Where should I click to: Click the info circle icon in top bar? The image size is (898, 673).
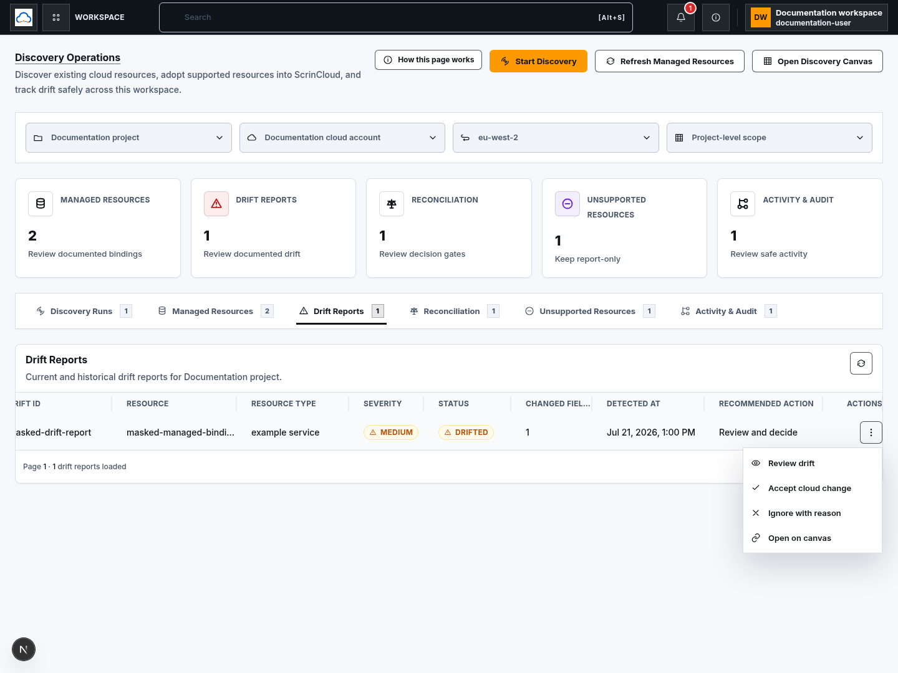[716, 17]
